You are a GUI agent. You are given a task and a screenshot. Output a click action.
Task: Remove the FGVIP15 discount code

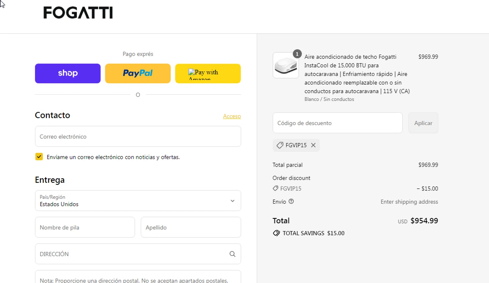313,145
